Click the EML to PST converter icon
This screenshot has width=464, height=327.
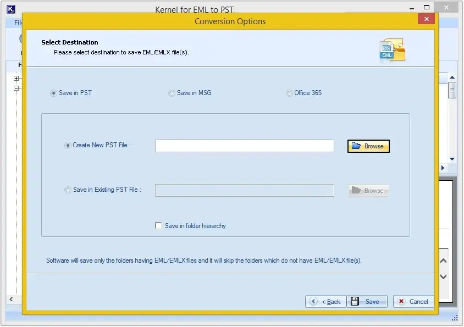tap(393, 51)
